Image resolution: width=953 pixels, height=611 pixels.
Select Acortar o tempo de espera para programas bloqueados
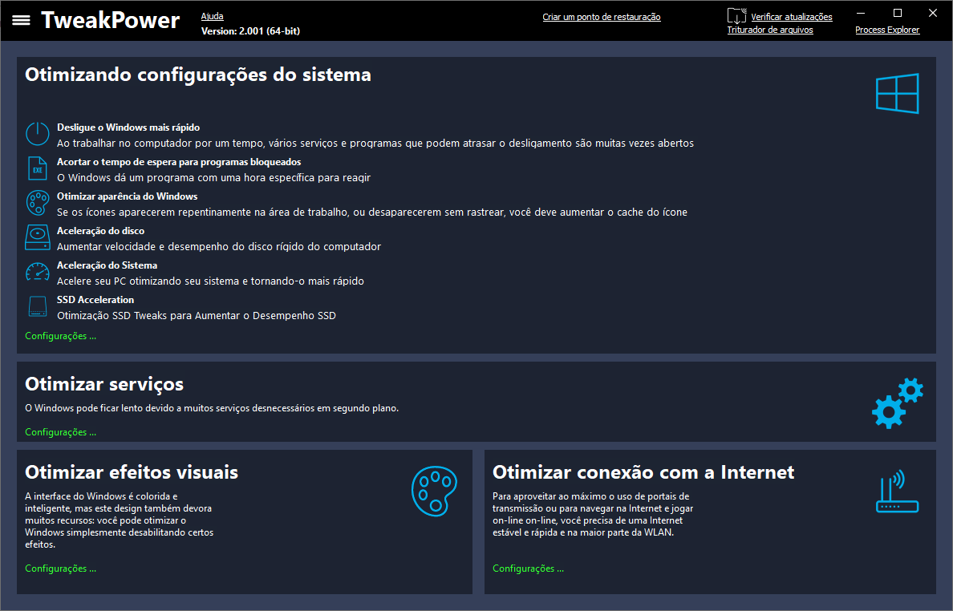click(179, 162)
